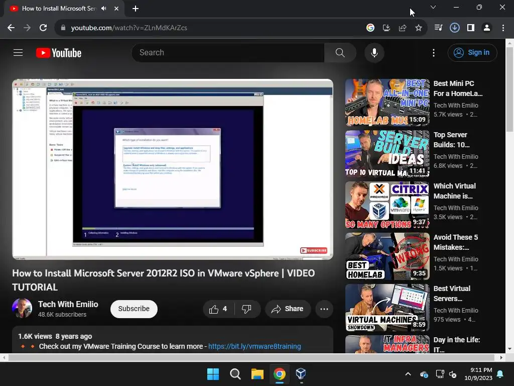Viewport: 514px width, 386px height.
Task: Mute the tab via speaker icon
Action: tap(104, 9)
